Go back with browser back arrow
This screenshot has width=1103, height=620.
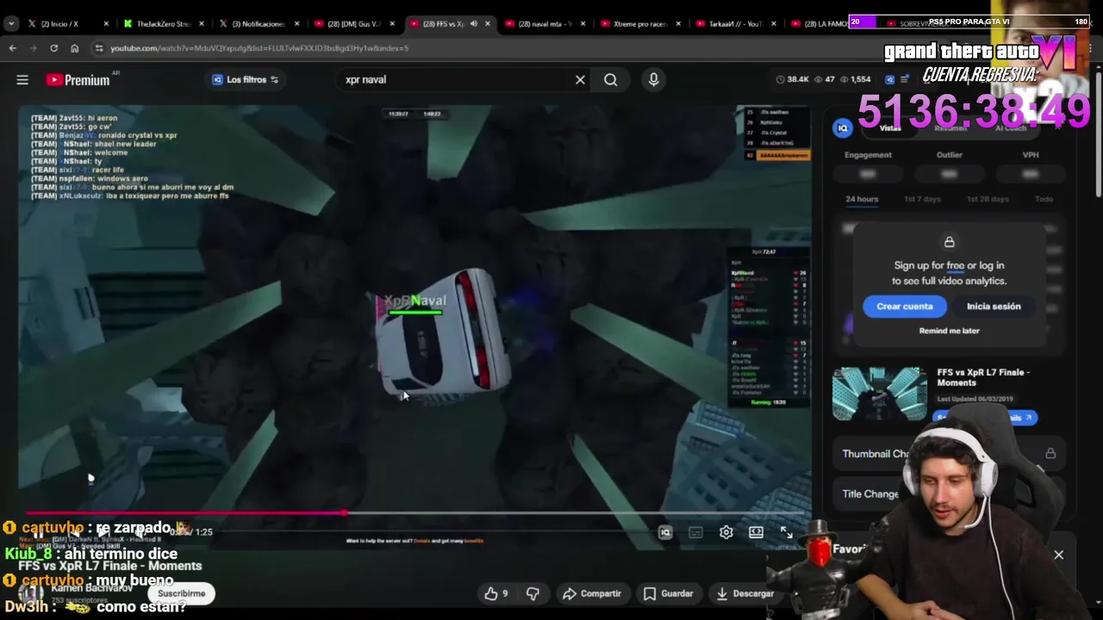(x=13, y=48)
